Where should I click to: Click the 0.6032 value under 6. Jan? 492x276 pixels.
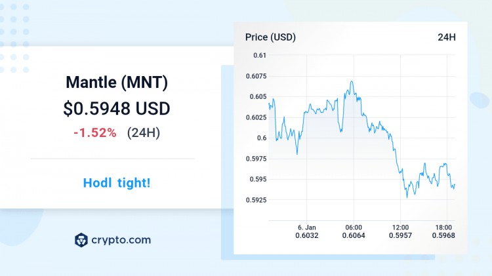[307, 235]
